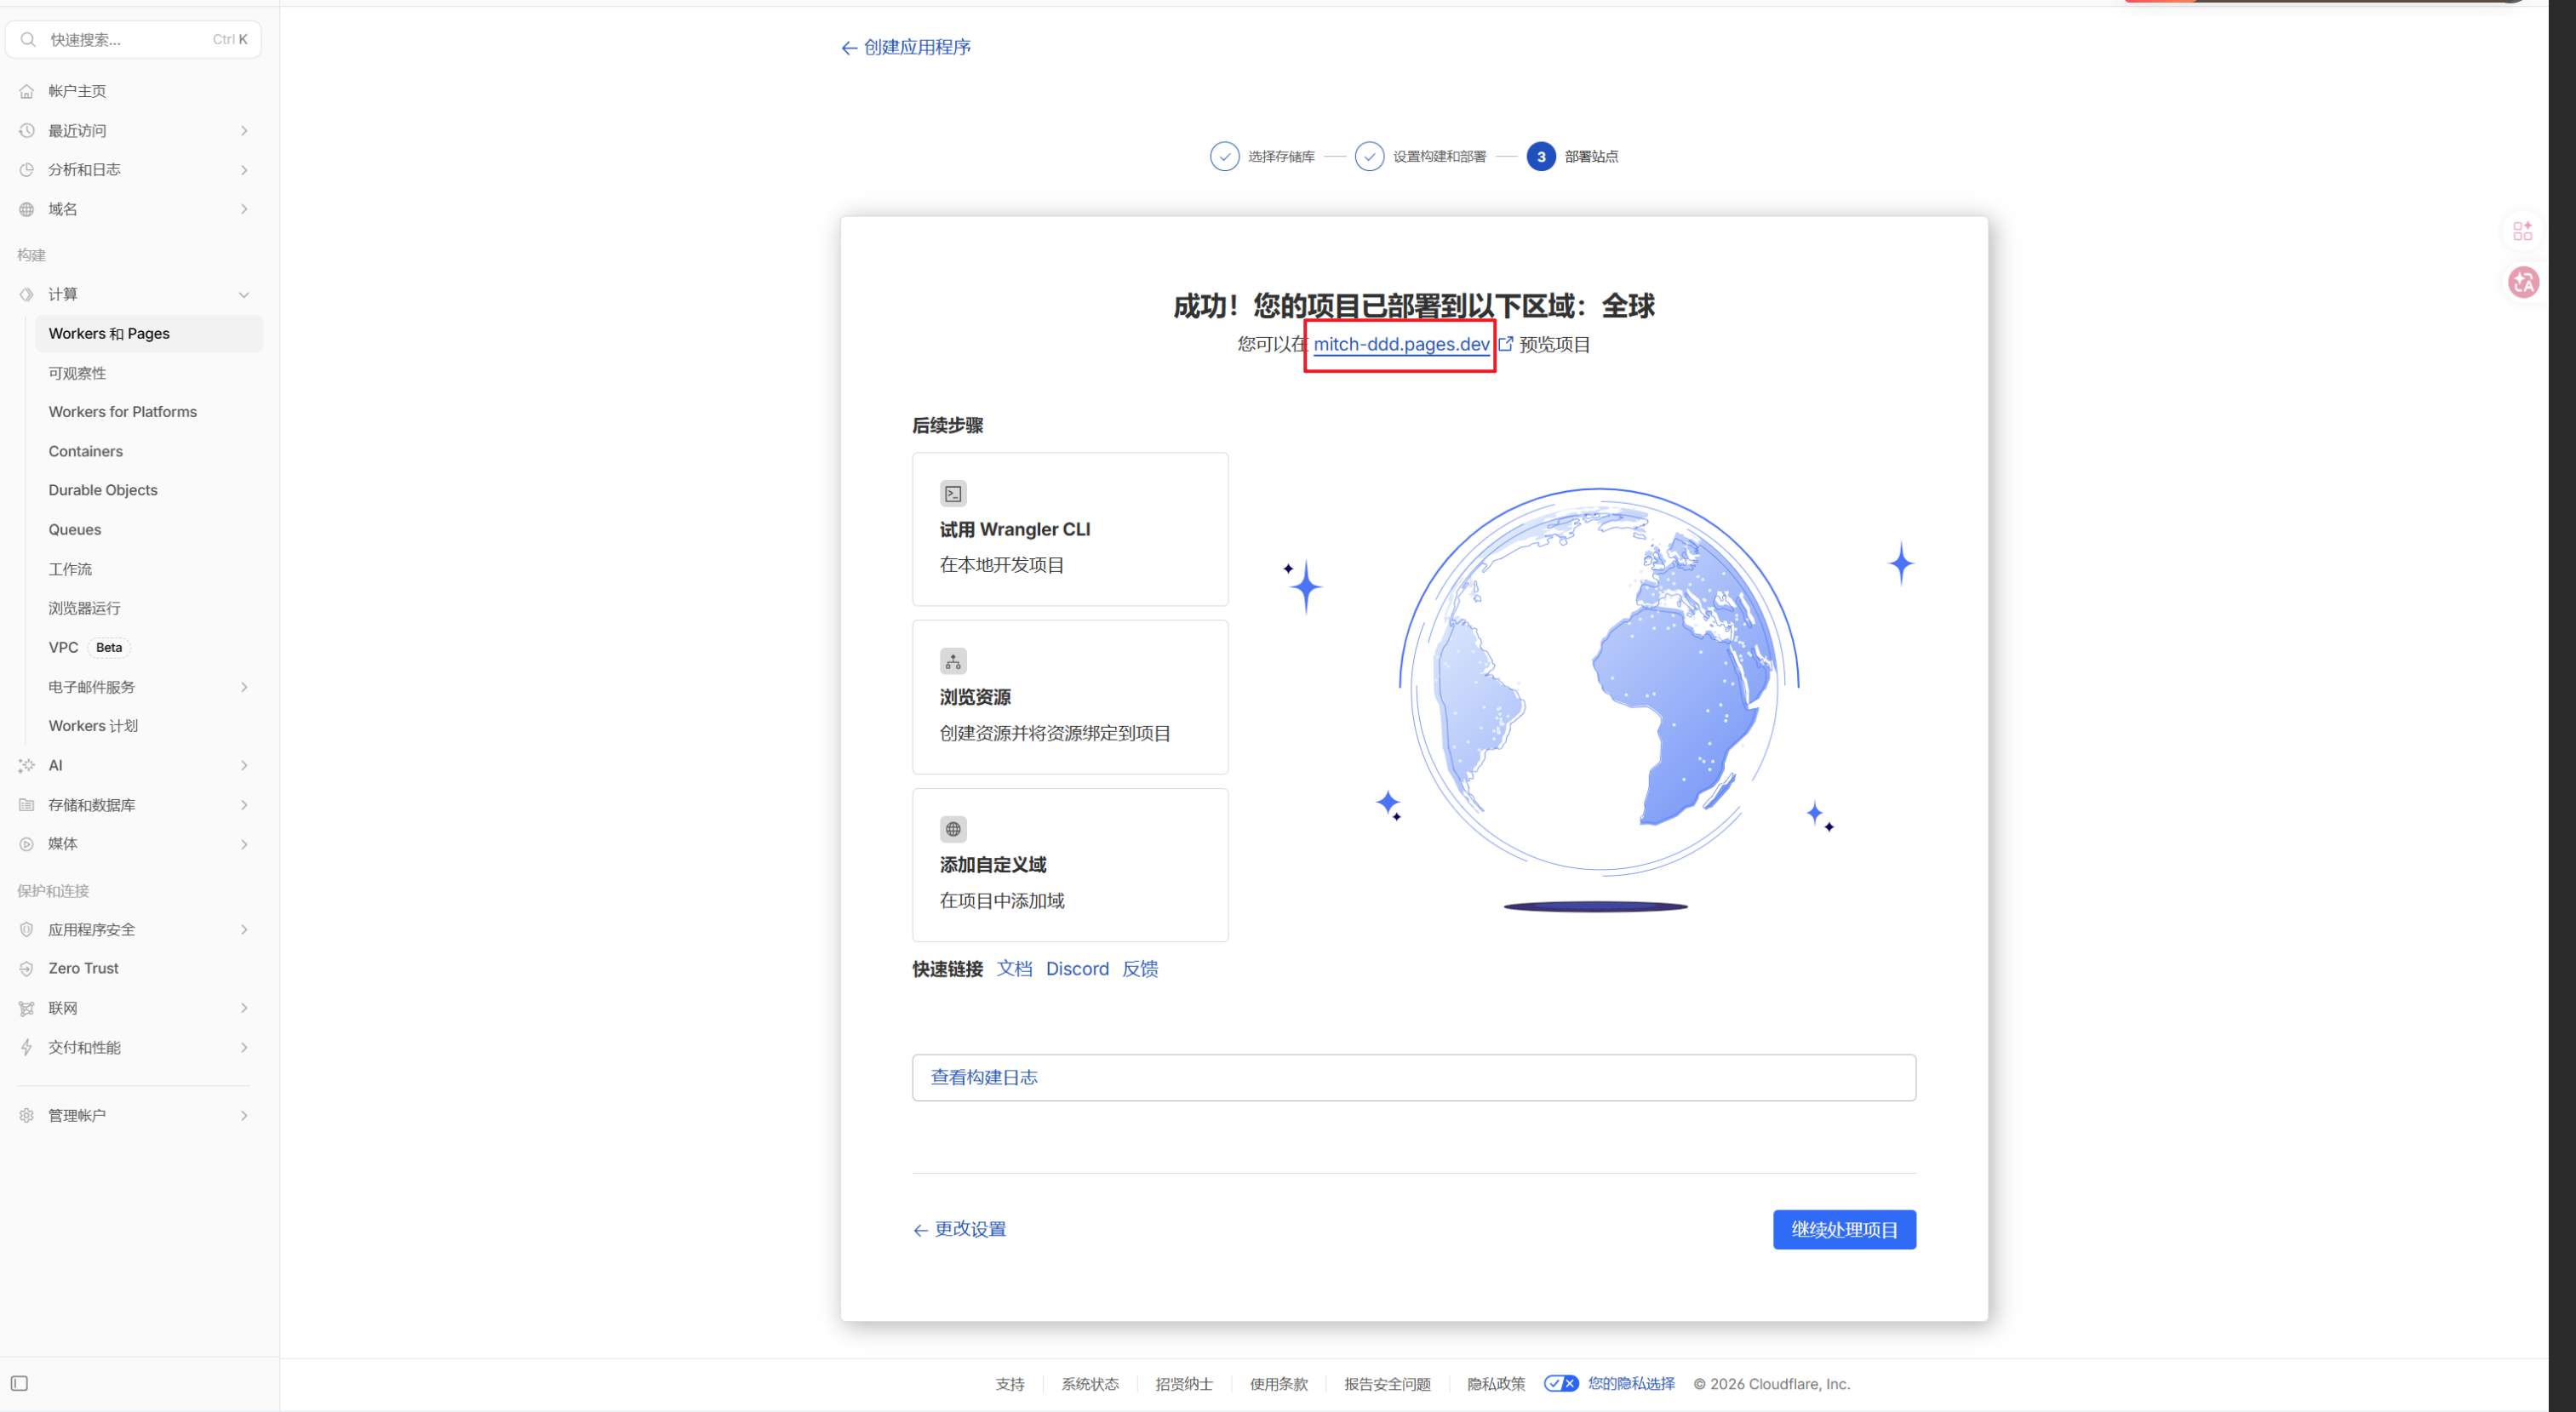Viewport: 2576px width, 1412px height.
Task: Toggle the privacy choices switch in footer
Action: pos(1560,1384)
